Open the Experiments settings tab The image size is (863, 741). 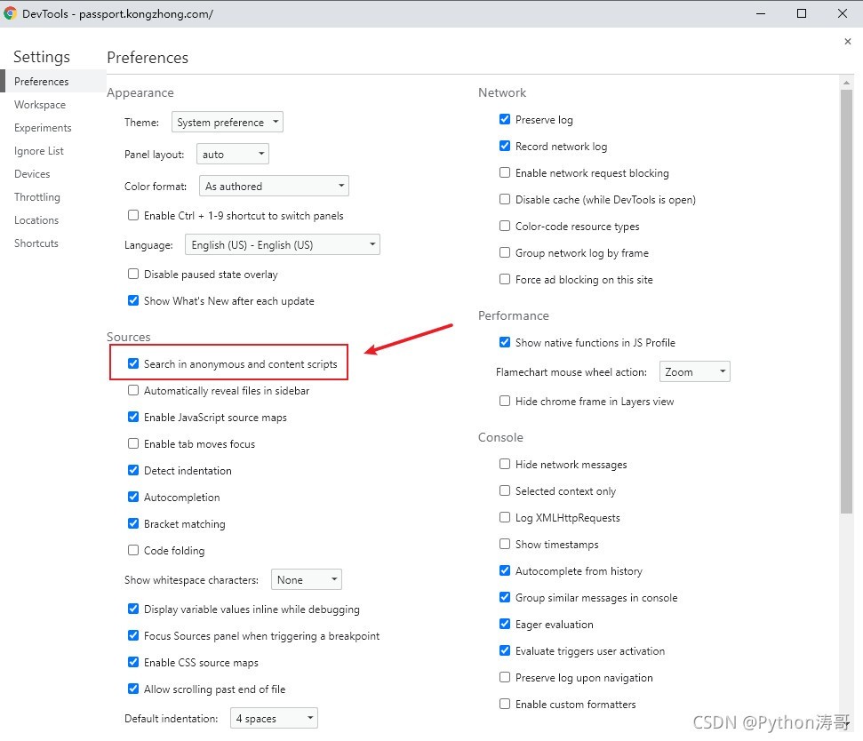pyautogui.click(x=43, y=128)
